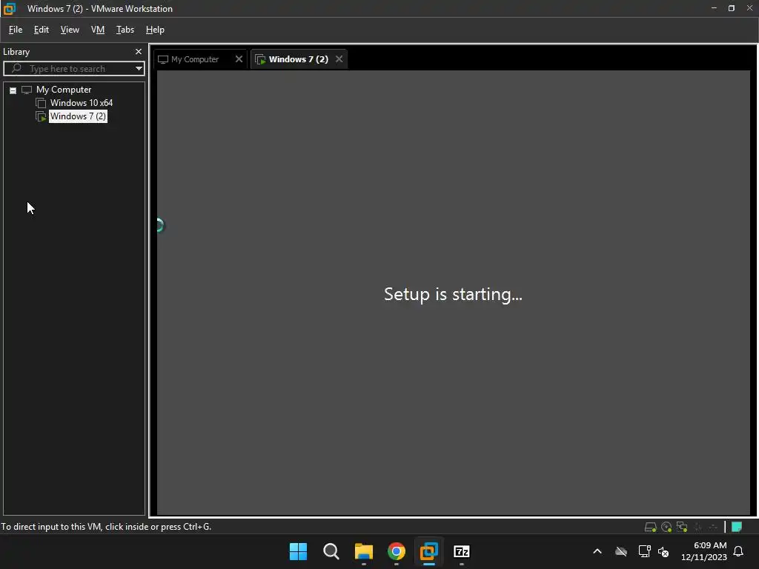This screenshot has width=759, height=569.
Task: Click the teal message log note icon
Action: (x=737, y=527)
